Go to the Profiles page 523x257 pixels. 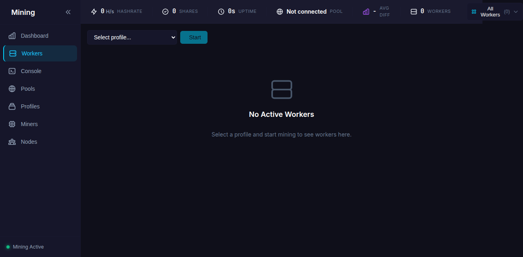click(x=30, y=106)
